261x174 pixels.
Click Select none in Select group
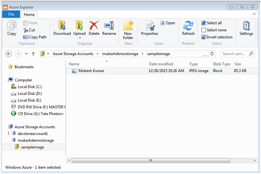coord(214,30)
